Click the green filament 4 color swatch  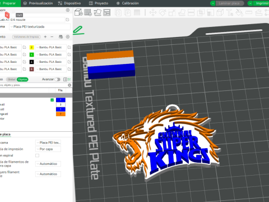tap(31, 54)
